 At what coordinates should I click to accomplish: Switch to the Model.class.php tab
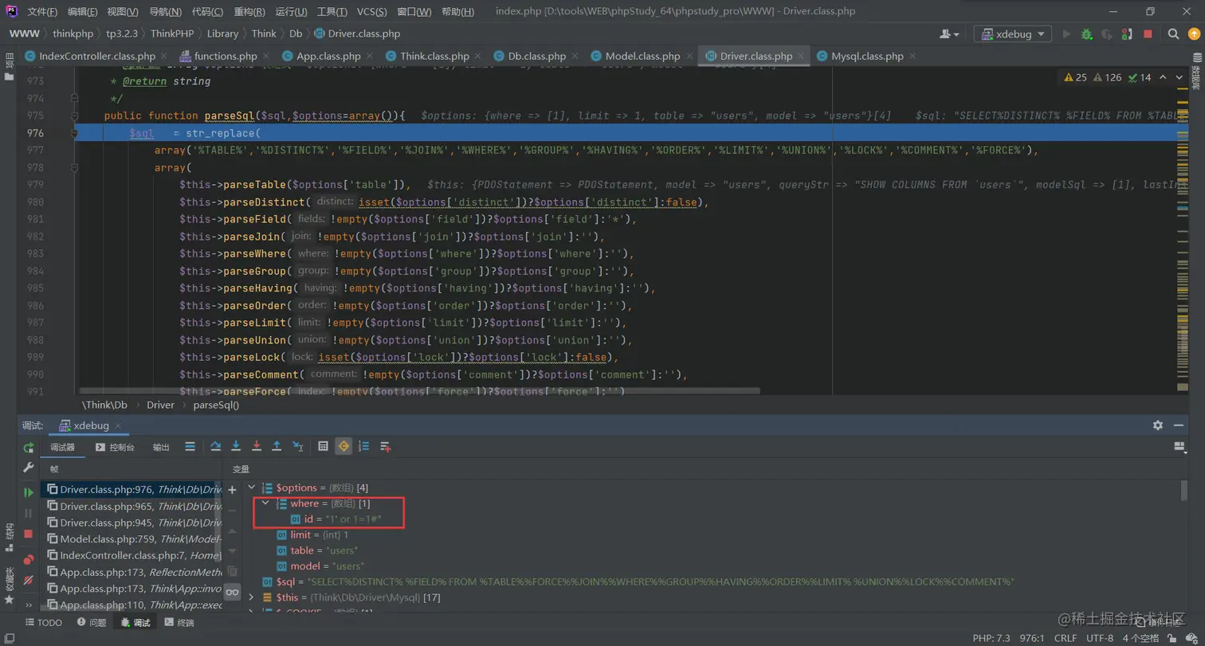[642, 57]
